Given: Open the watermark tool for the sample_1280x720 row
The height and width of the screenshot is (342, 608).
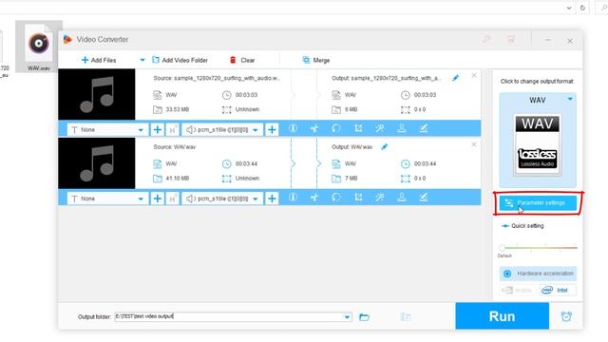Looking at the screenshot, I should coord(402,128).
